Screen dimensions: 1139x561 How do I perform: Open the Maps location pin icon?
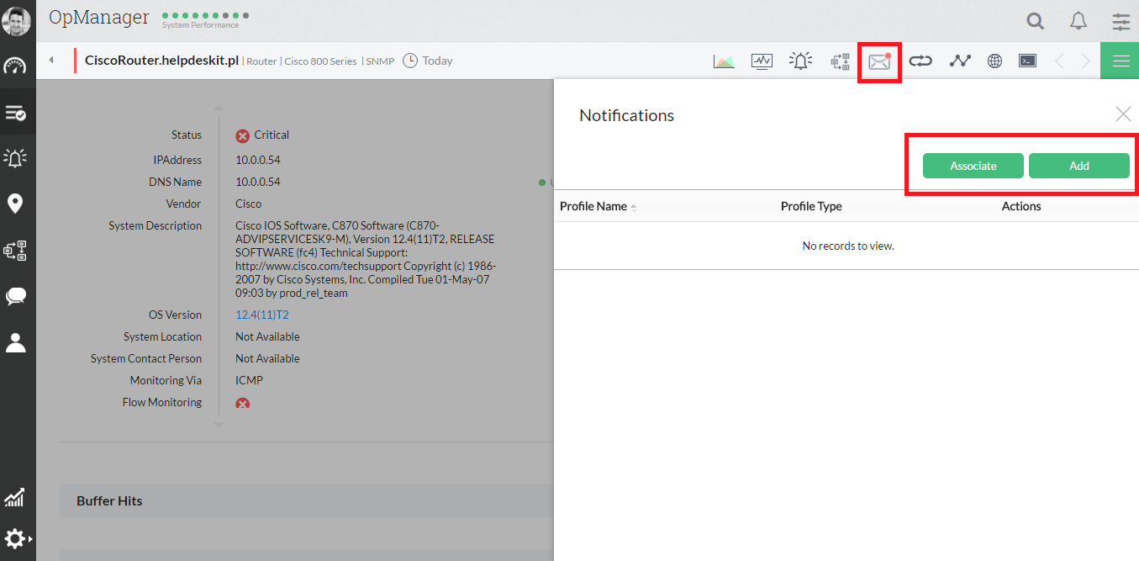pos(16,203)
